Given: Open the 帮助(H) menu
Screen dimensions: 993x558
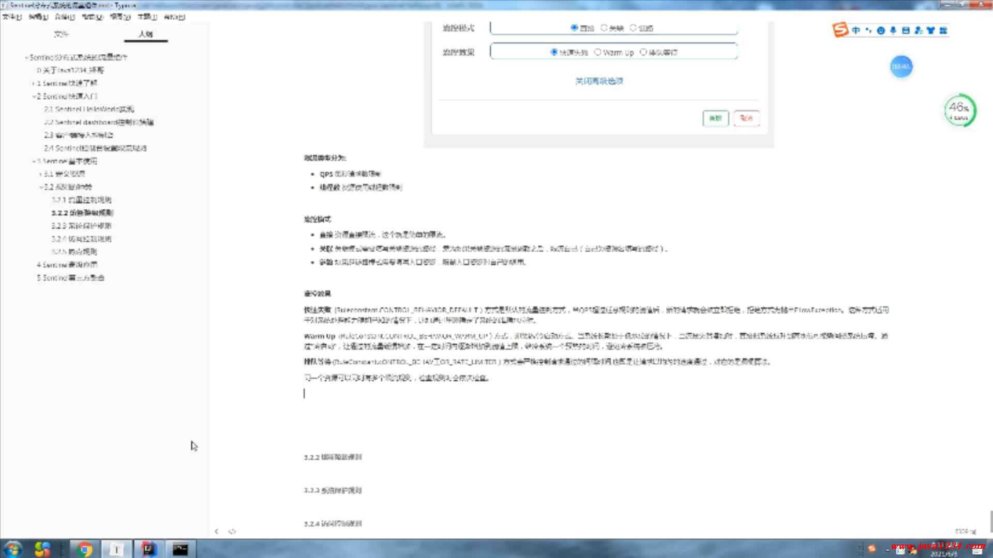Looking at the screenshot, I should point(174,17).
